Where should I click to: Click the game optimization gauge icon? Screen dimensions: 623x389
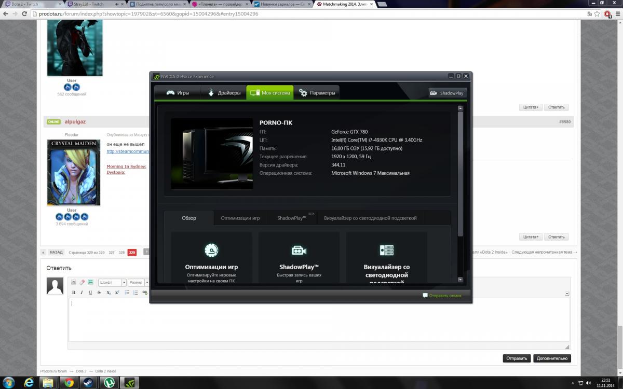click(211, 251)
